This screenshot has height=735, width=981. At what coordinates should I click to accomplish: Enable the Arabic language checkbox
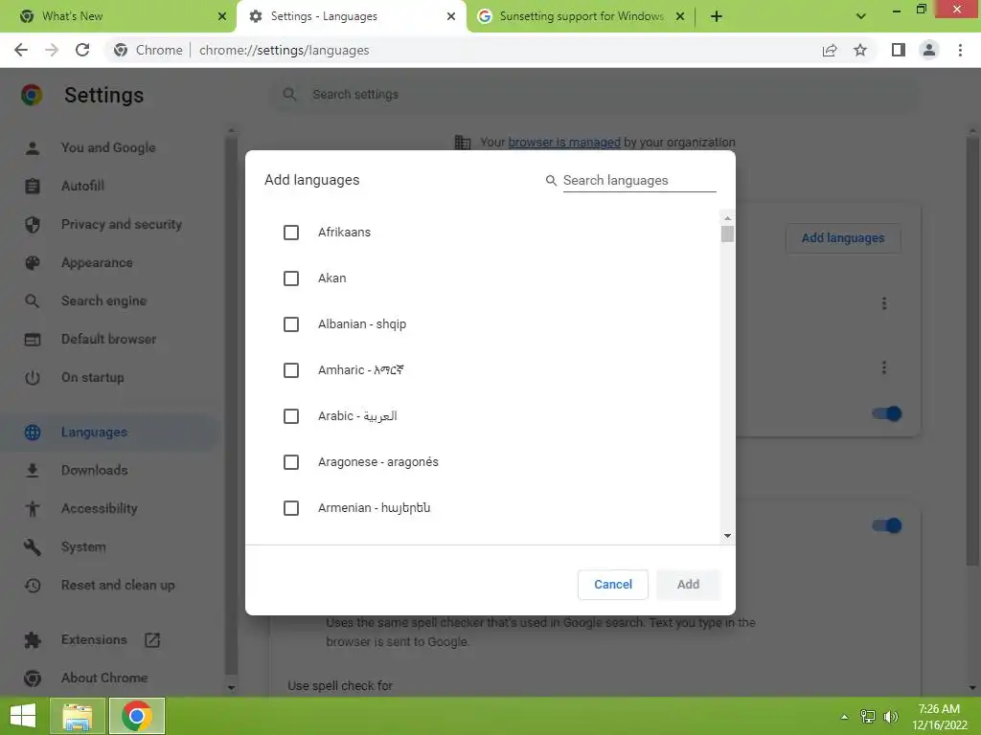coord(291,416)
